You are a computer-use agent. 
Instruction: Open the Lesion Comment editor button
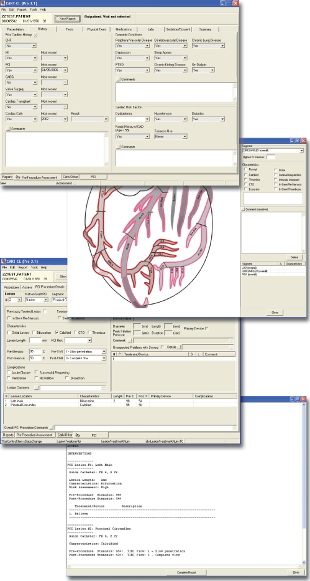tap(36, 387)
